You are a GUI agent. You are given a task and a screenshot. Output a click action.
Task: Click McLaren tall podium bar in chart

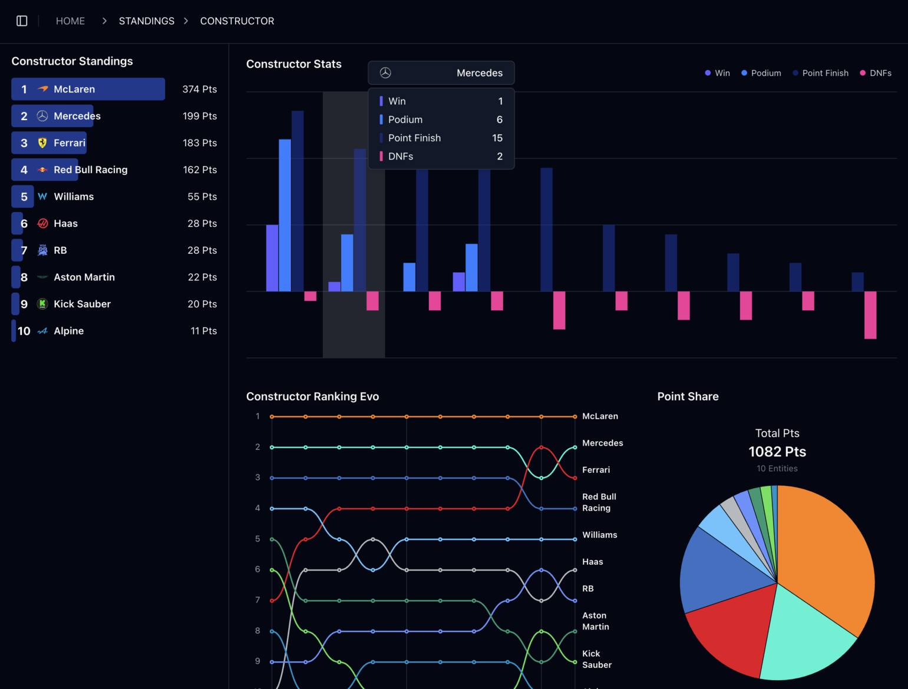tap(285, 216)
